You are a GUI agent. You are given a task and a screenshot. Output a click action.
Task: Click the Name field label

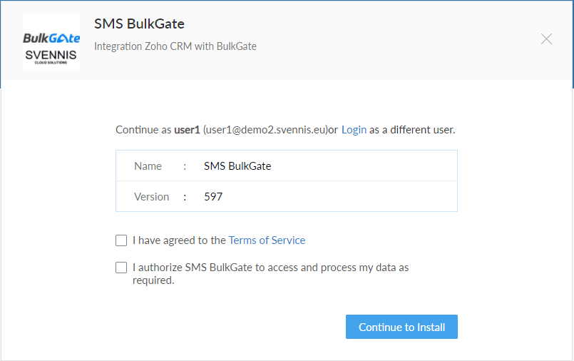(148, 166)
